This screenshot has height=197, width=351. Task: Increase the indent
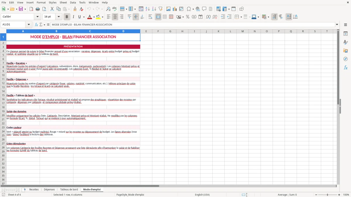223,17
